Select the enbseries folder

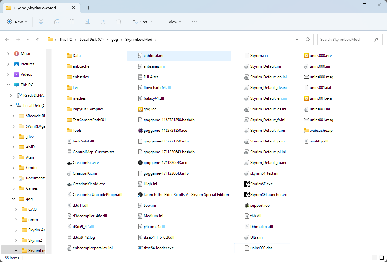[x=78, y=77]
